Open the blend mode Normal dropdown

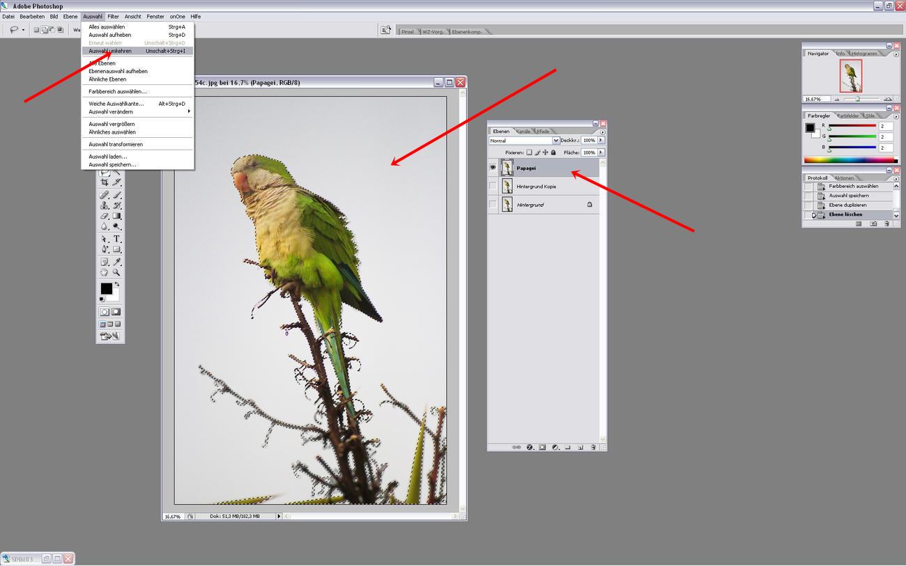click(556, 141)
